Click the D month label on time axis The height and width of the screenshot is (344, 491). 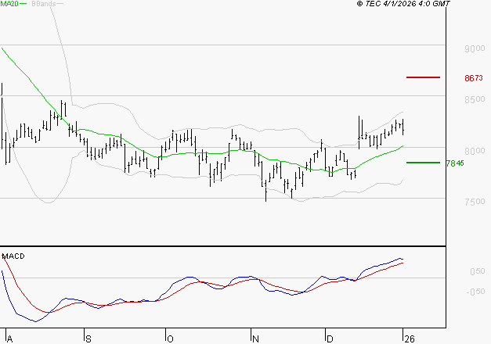(x=330, y=339)
